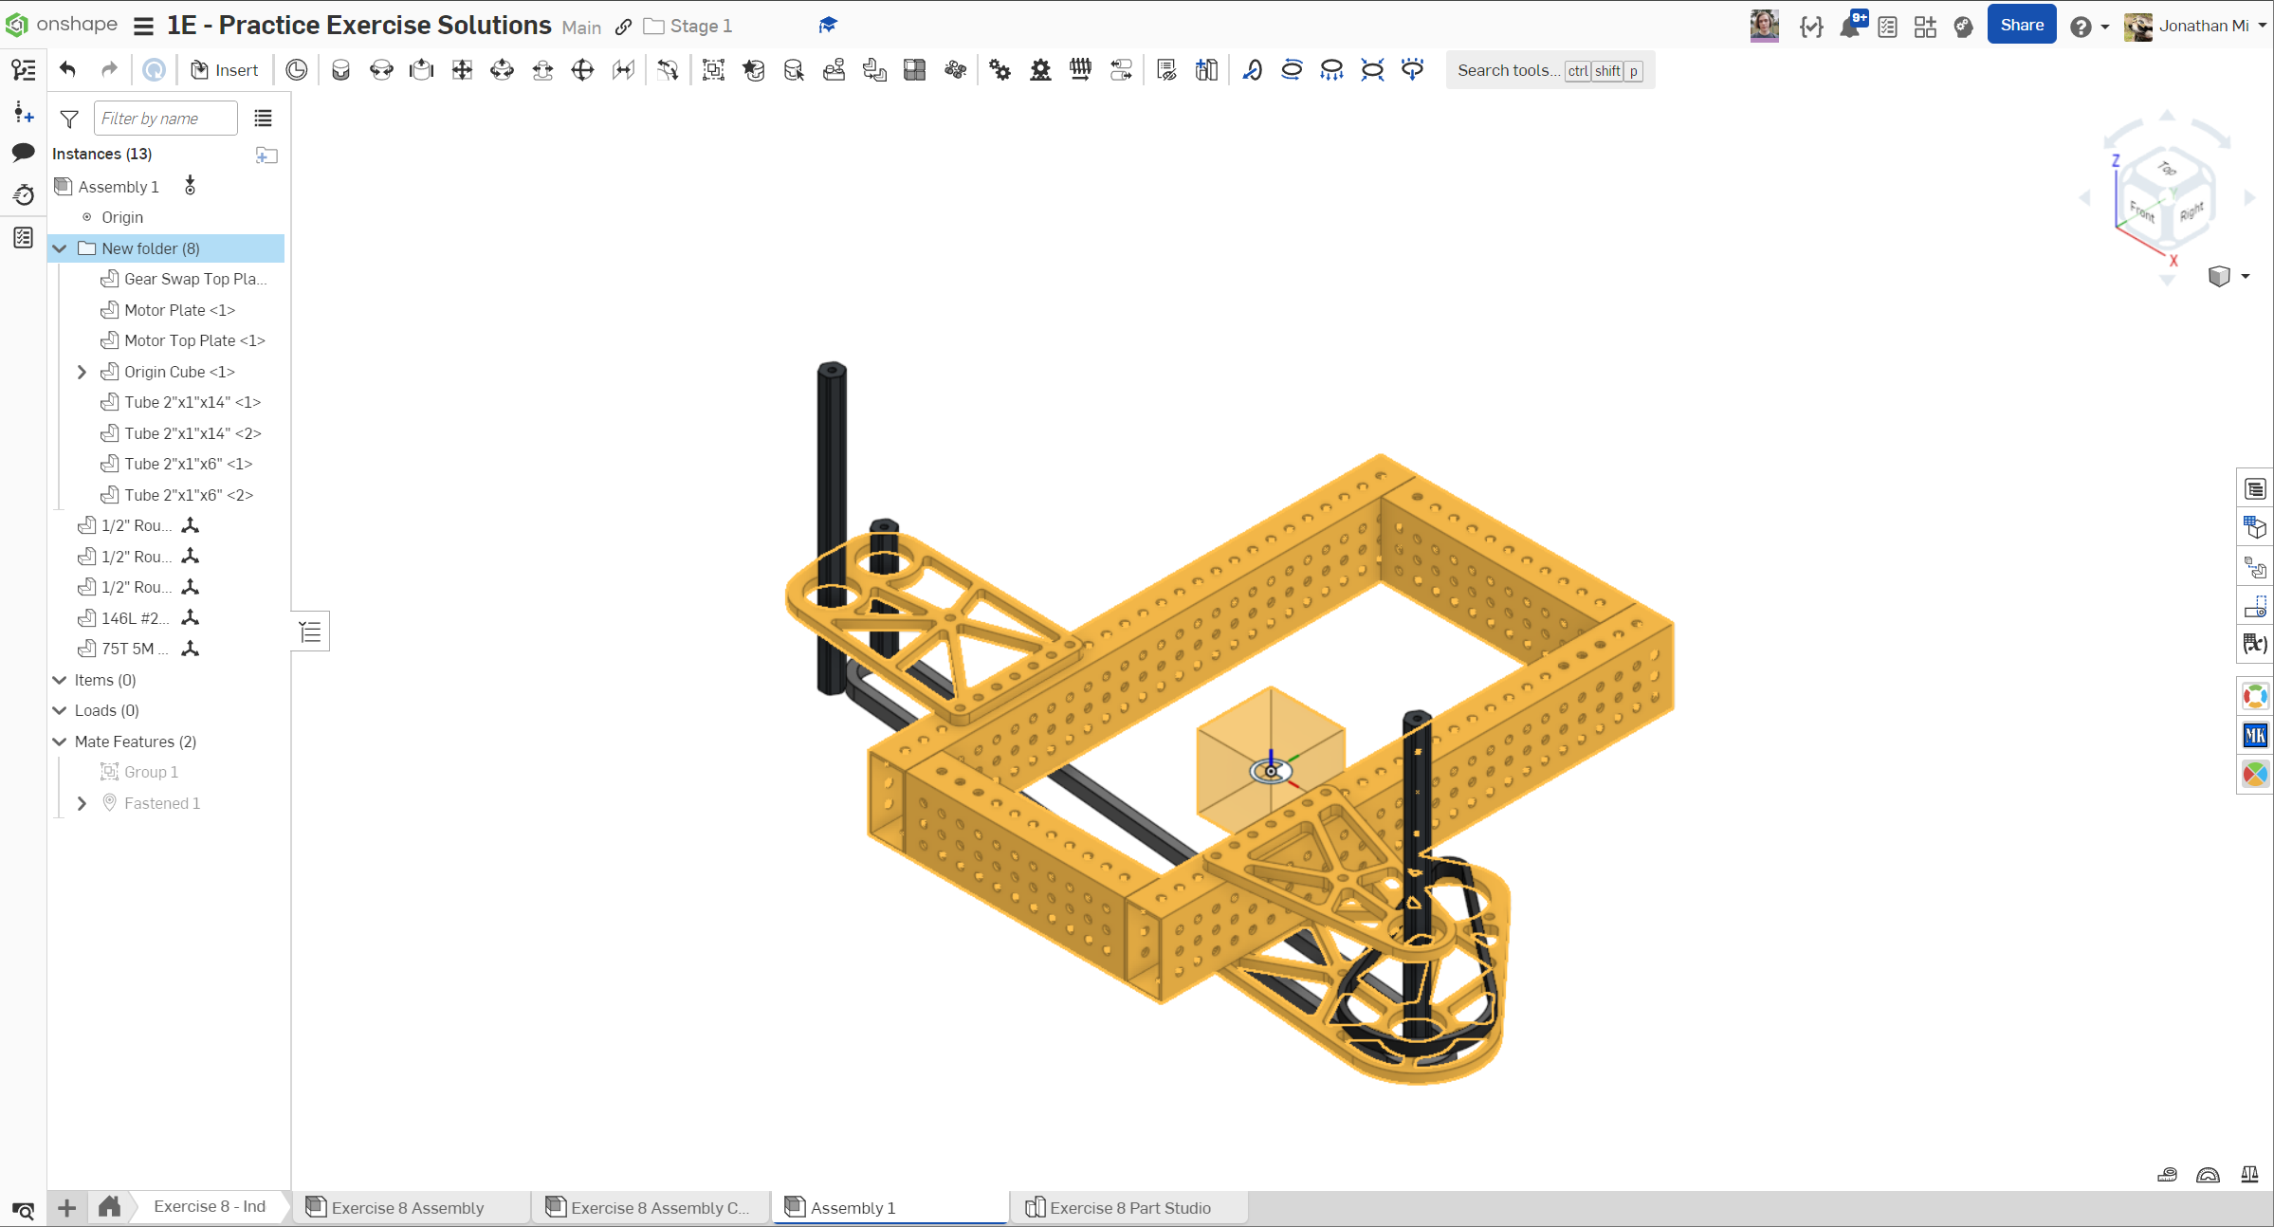Click the blue Share button
This screenshot has height=1227, width=2274.
[x=2021, y=26]
